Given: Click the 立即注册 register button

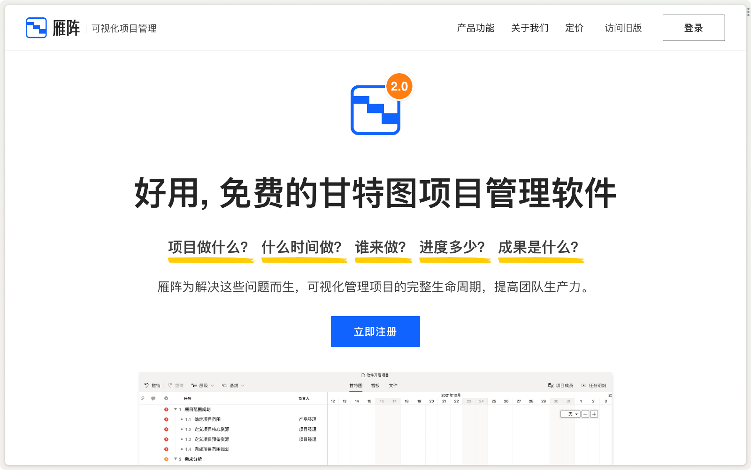Looking at the screenshot, I should tap(375, 332).
